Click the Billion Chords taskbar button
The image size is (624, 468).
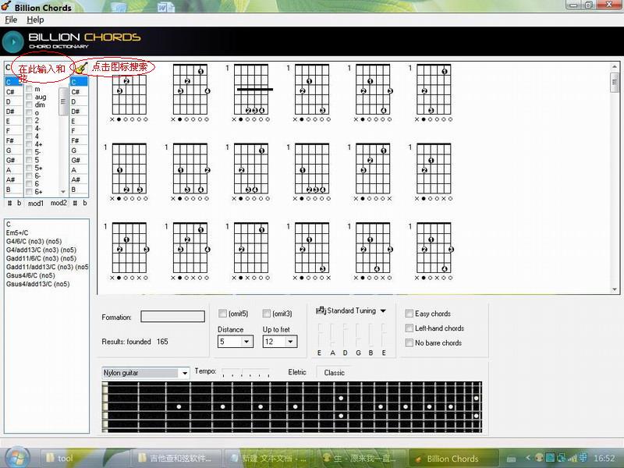(x=453, y=459)
